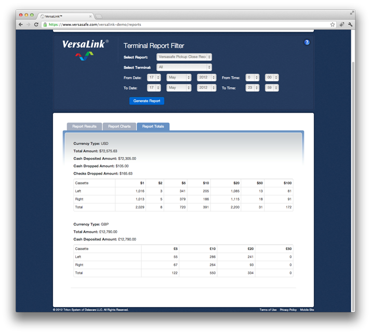
Task: Click the Terminal Report Filter heading
Action: [x=154, y=46]
